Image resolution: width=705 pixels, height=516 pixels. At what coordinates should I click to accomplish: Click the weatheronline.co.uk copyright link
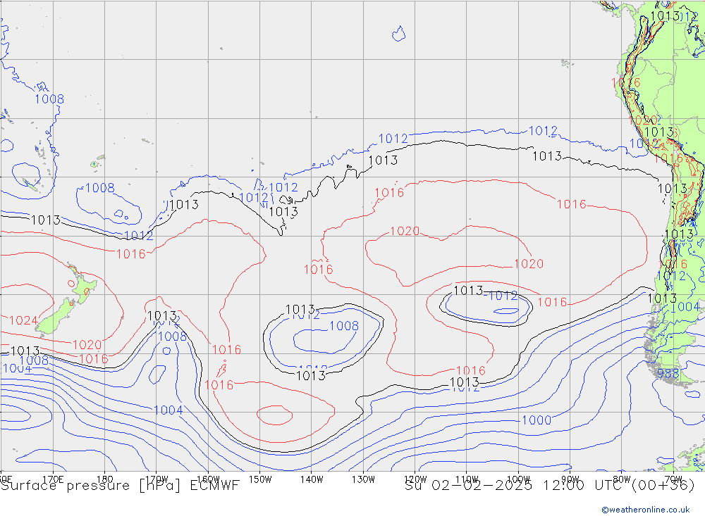[645, 509]
